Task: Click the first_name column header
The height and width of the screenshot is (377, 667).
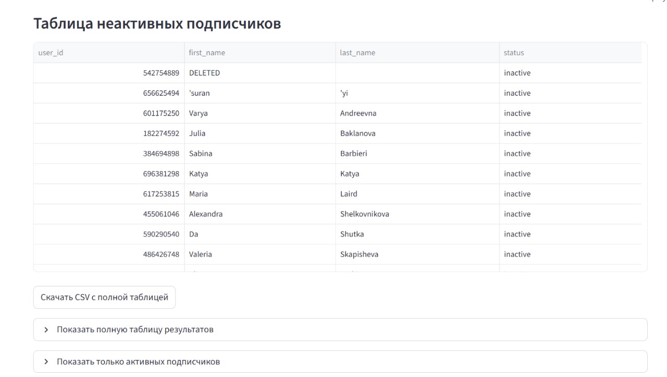Action: pos(260,53)
